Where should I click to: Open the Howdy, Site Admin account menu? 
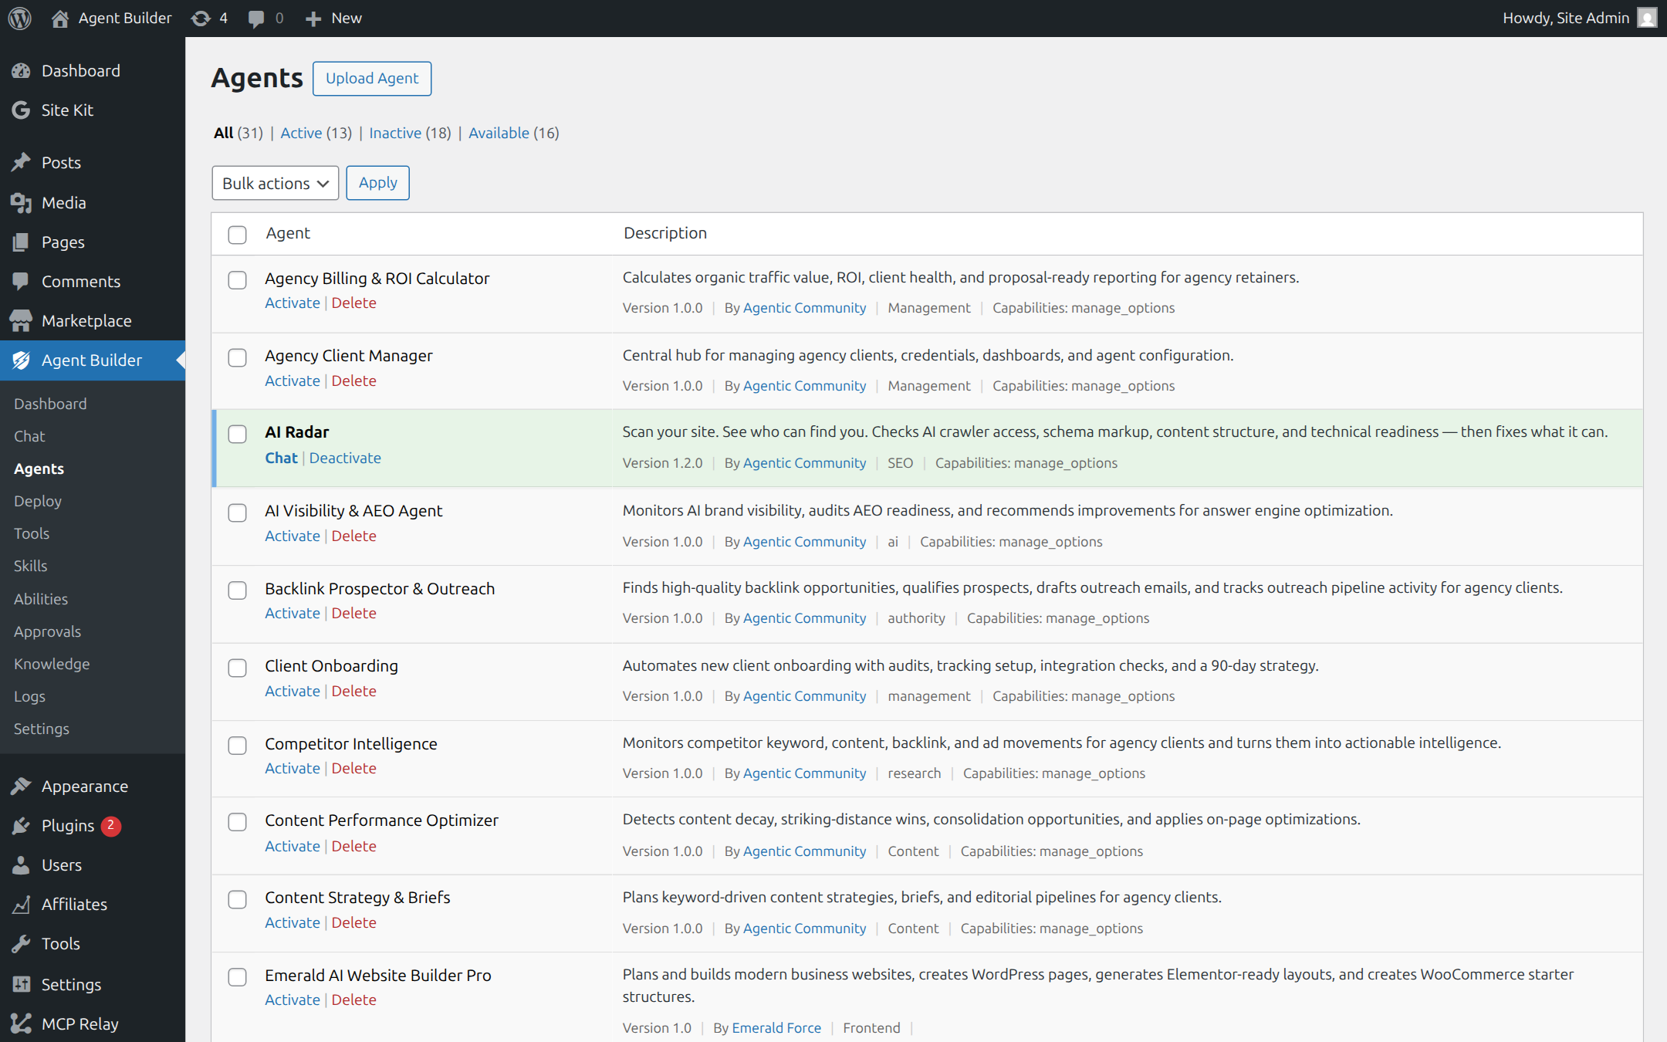coord(1580,18)
